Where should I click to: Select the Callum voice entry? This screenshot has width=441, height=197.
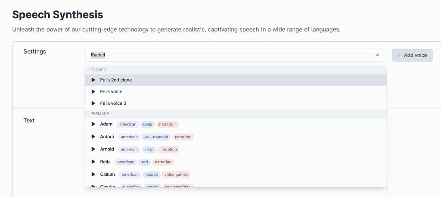107,174
